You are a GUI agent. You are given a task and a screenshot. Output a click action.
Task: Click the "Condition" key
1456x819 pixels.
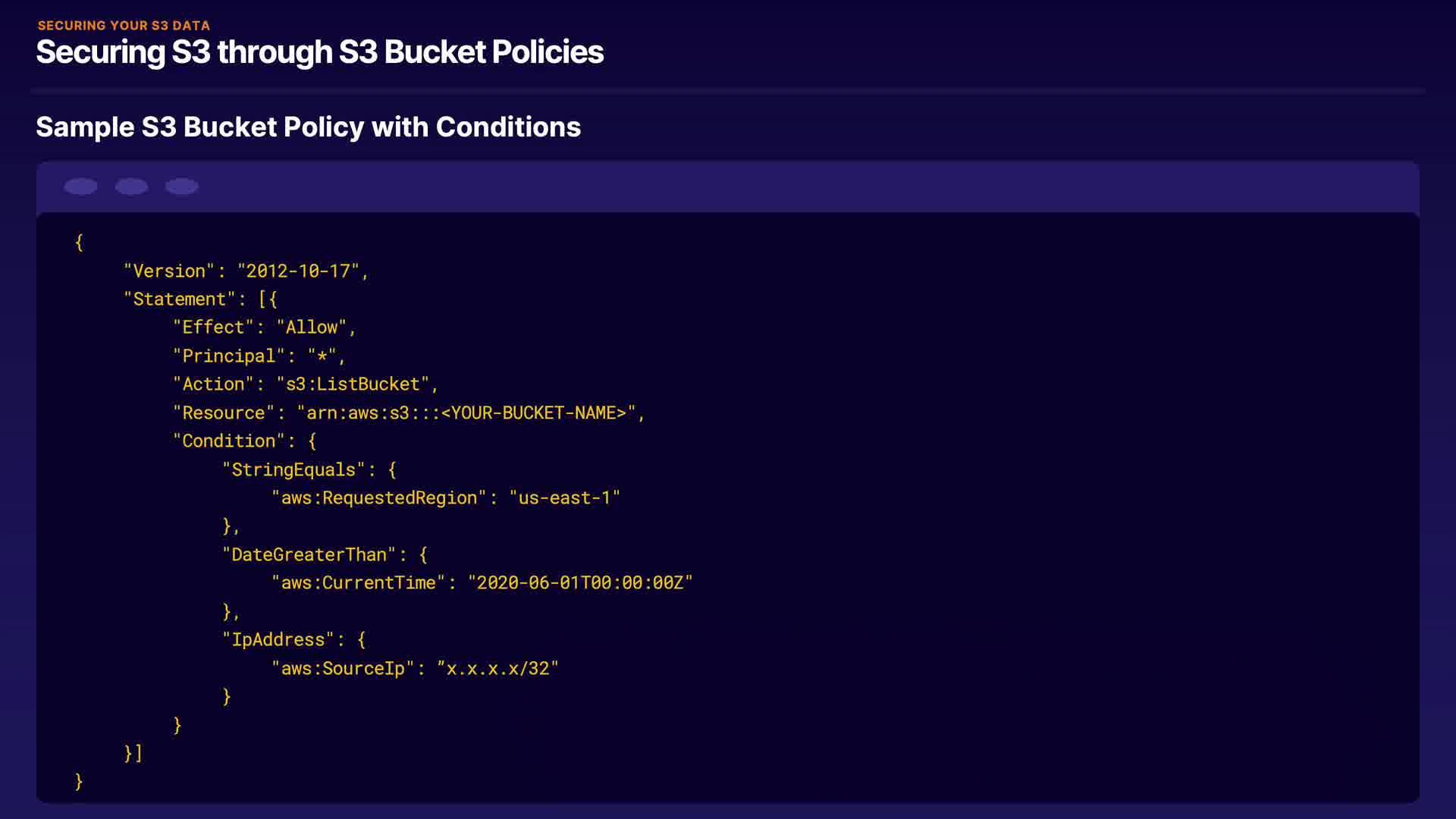(228, 441)
